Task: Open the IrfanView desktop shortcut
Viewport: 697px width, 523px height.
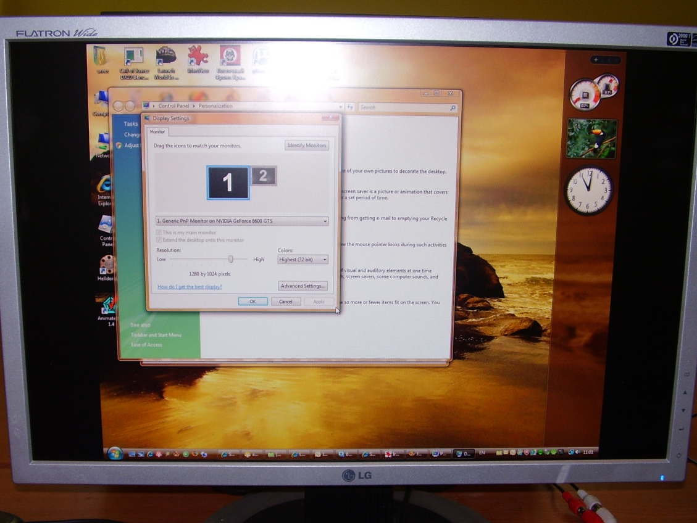Action: click(x=198, y=59)
